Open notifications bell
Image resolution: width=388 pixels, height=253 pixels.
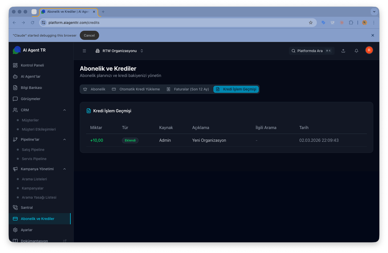(356, 51)
